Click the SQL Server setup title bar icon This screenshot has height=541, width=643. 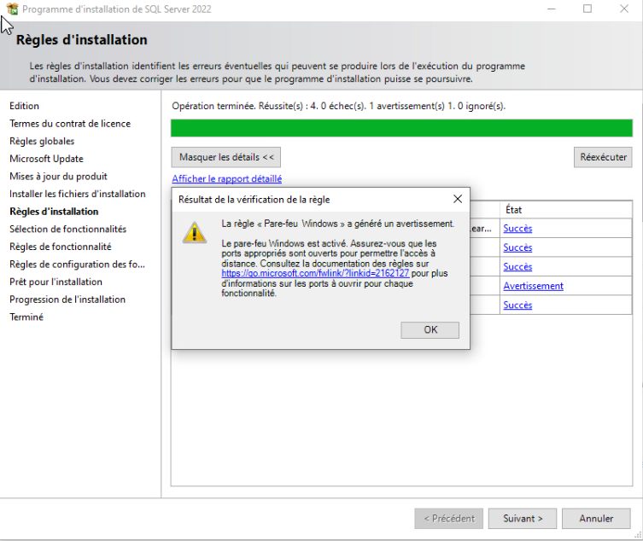coord(13,9)
